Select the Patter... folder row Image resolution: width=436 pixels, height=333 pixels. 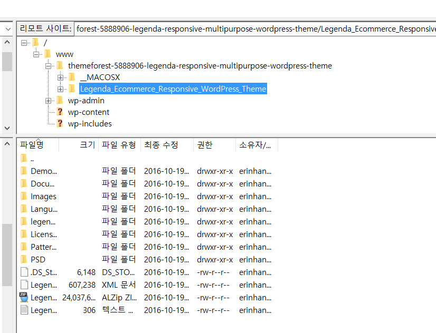point(146,247)
